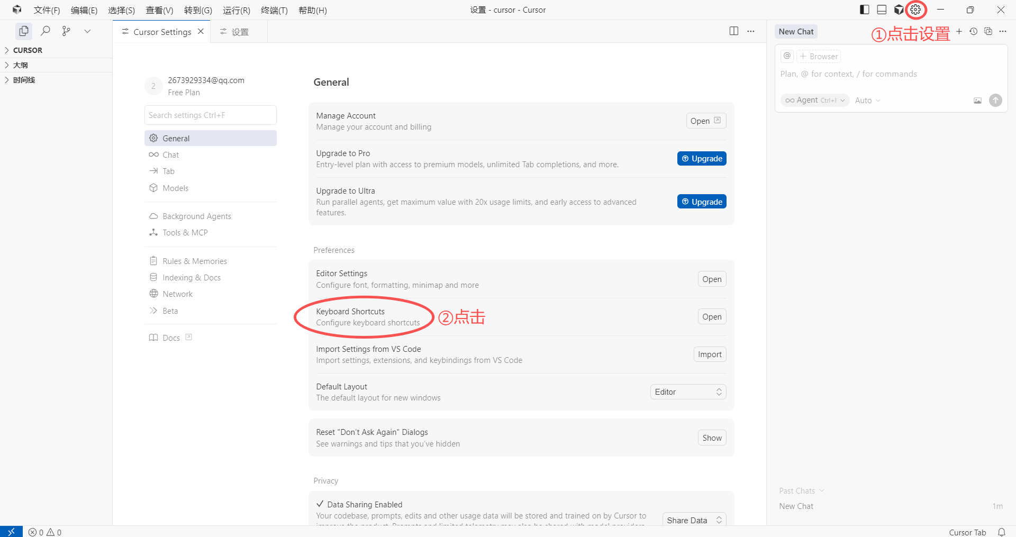Viewport: 1016px width, 537px height.
Task: Create new chat with plus icon
Action: tap(959, 31)
